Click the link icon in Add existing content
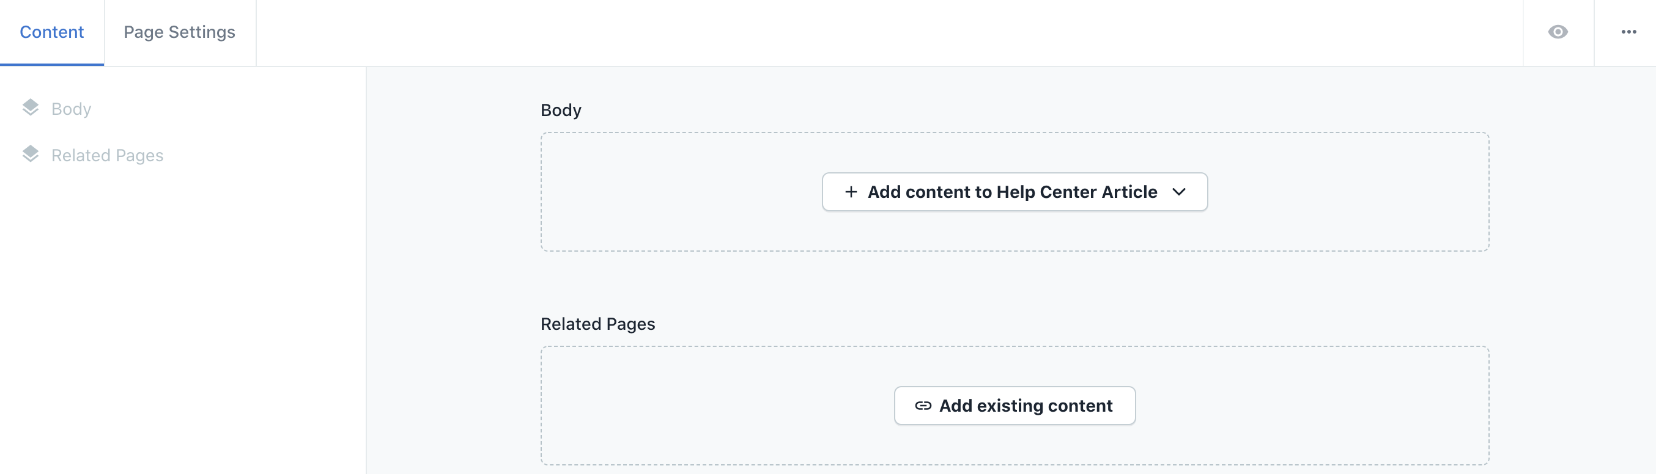 [x=923, y=406]
